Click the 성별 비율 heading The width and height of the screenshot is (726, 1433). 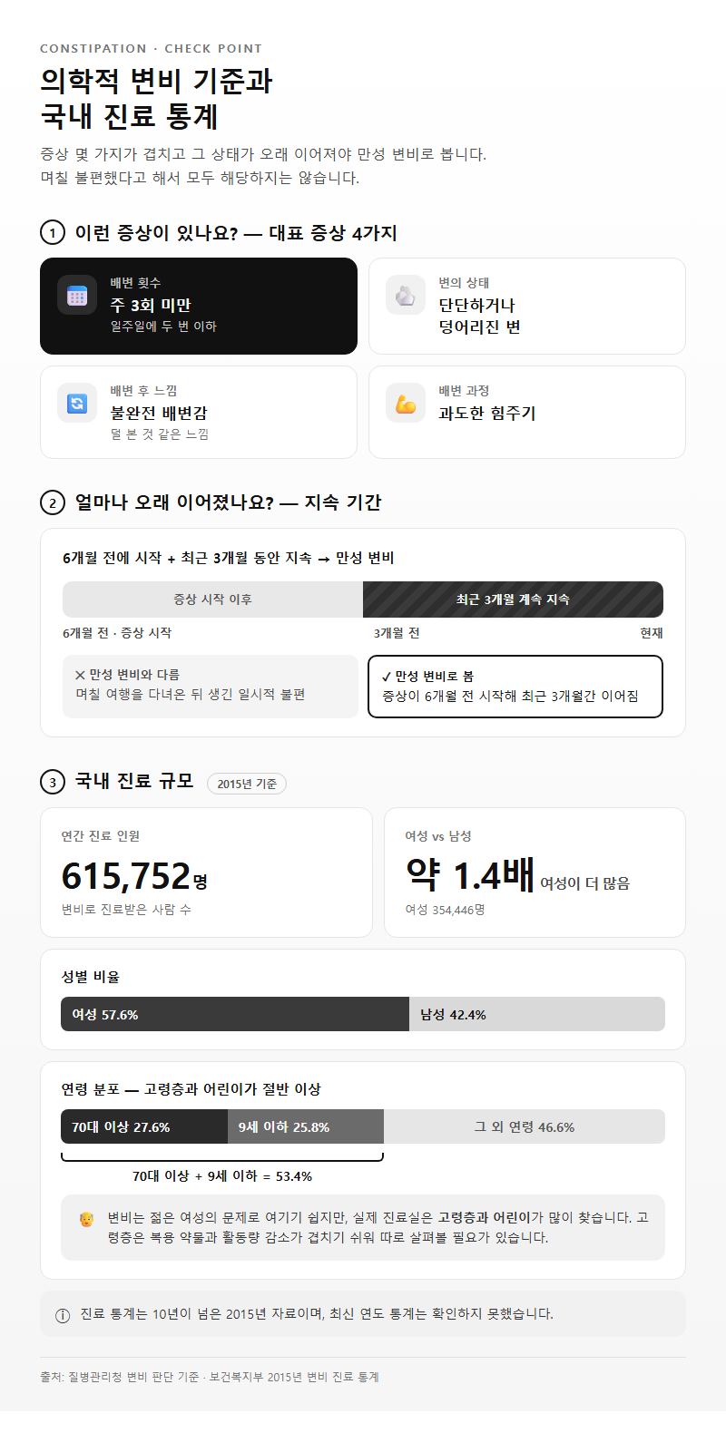point(91,977)
